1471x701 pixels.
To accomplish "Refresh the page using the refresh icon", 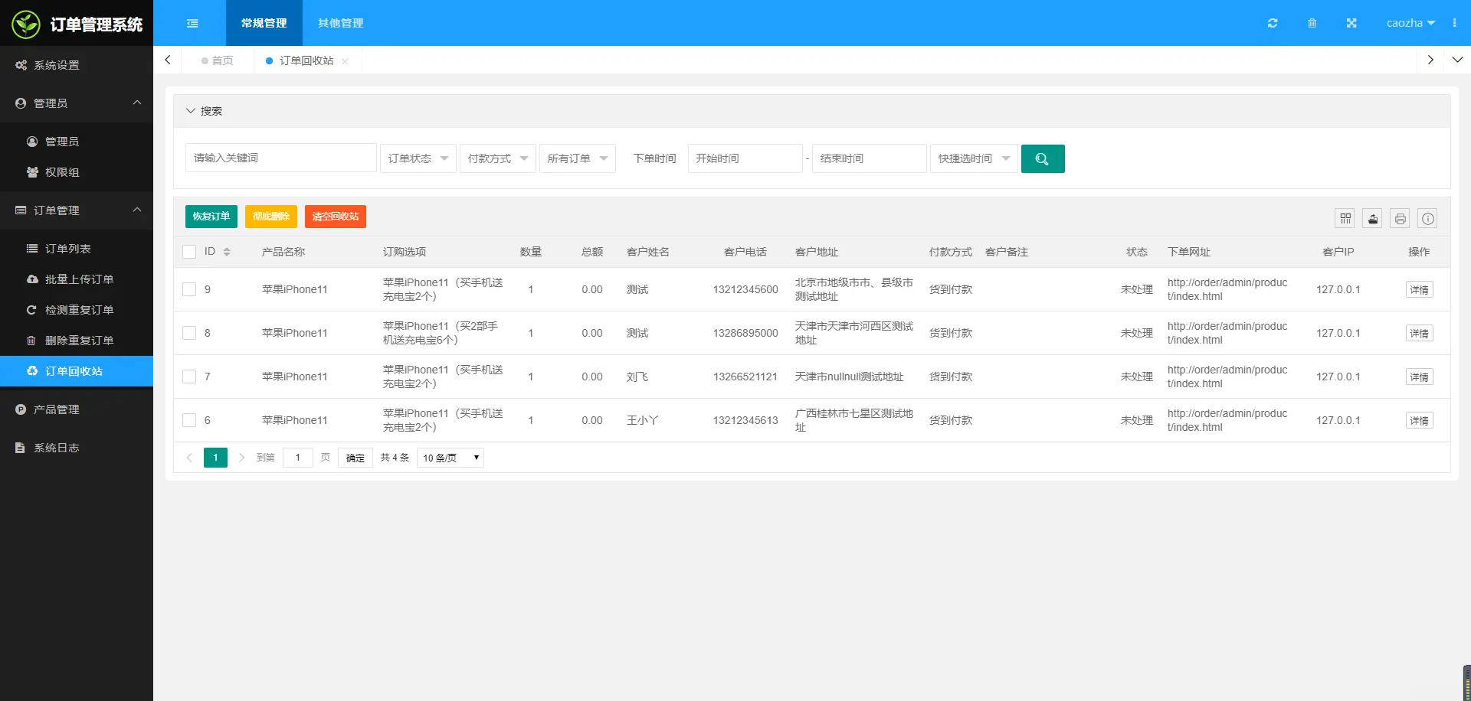I will point(1273,23).
